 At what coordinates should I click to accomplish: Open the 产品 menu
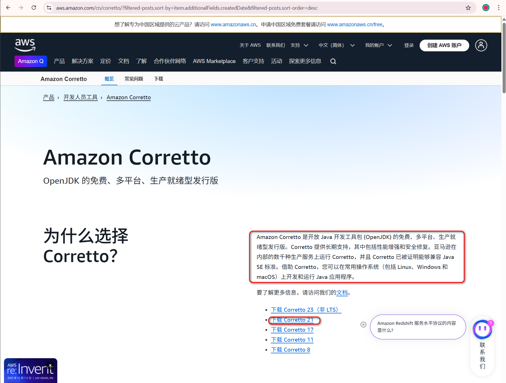tap(59, 61)
